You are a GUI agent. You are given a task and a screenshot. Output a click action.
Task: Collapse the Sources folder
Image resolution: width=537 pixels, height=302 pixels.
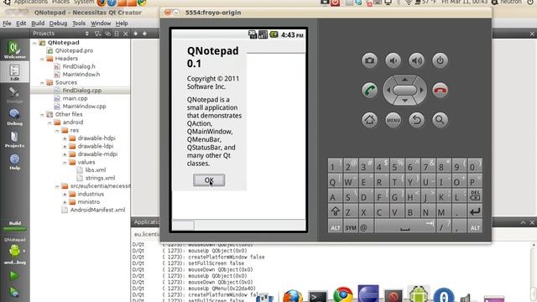pos(42,82)
